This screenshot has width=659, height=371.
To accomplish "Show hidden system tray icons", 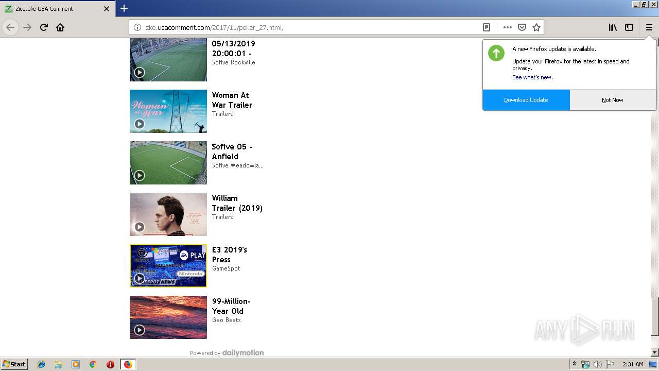I will coord(574,364).
